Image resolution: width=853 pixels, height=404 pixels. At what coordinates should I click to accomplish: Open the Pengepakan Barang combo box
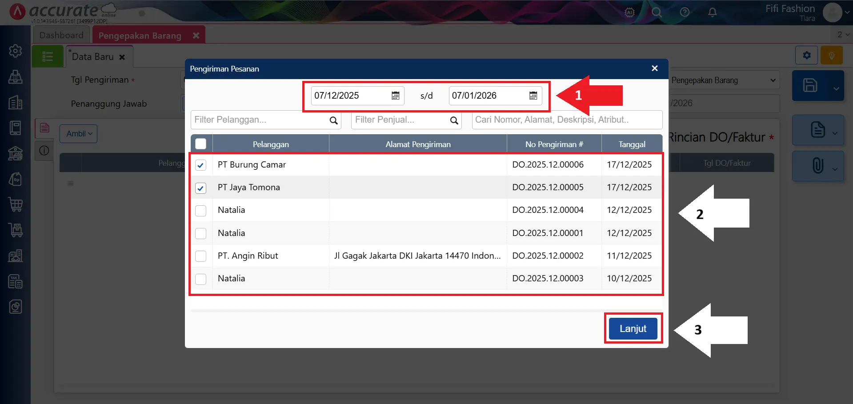[x=724, y=80]
